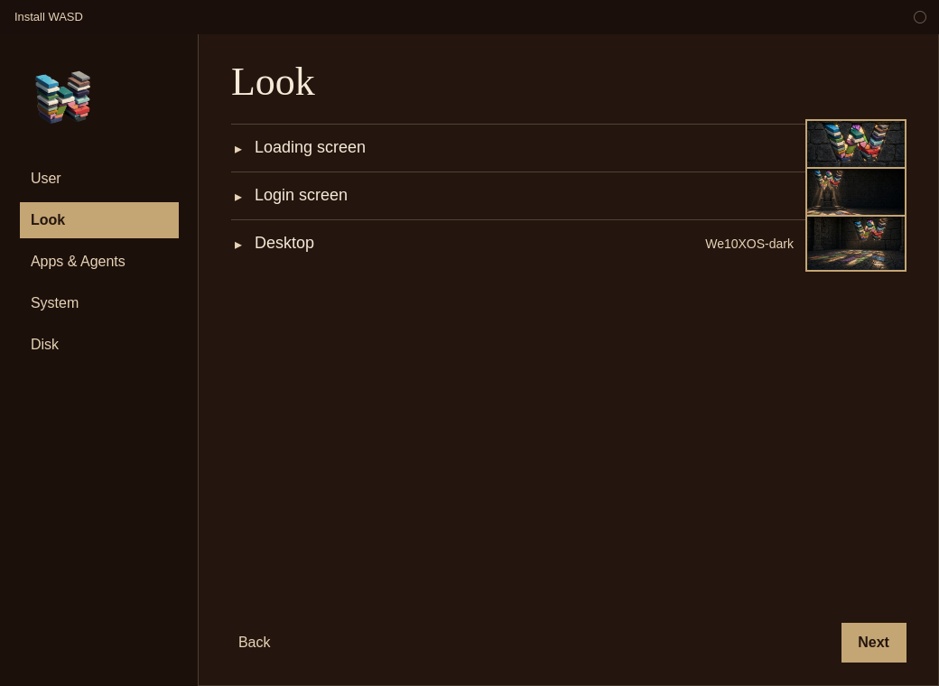The image size is (939, 686).
Task: Open the Login screen preview thumbnail
Action: click(x=856, y=191)
